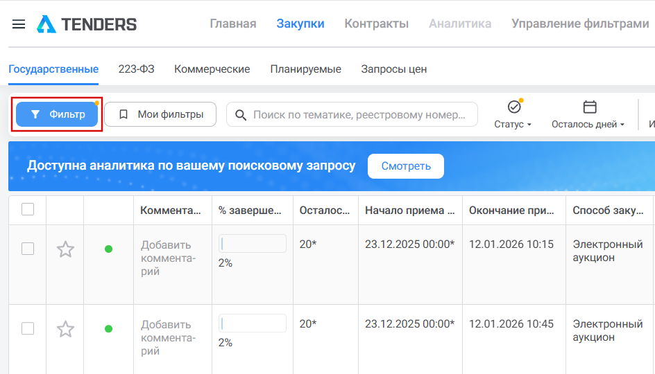Viewport: 655px width, 374px height.
Task: Click the Статус checkmark circle icon
Action: tap(514, 107)
